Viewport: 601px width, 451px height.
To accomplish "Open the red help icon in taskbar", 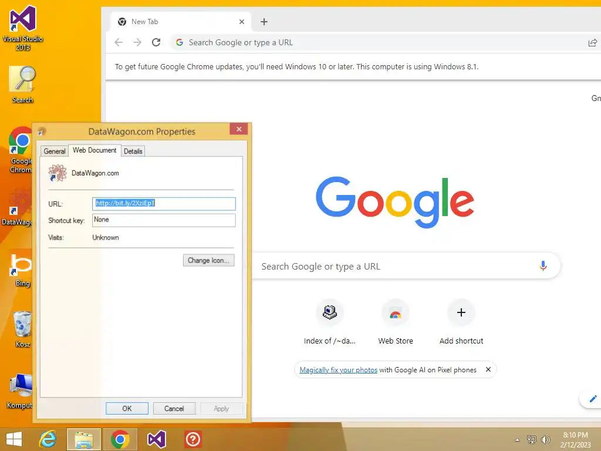I will pos(193,439).
